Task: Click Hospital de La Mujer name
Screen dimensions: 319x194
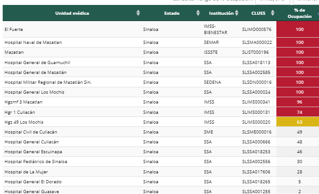Action: [26, 172]
